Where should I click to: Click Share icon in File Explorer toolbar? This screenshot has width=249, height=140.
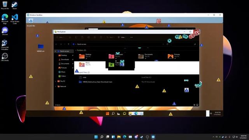[95, 37]
